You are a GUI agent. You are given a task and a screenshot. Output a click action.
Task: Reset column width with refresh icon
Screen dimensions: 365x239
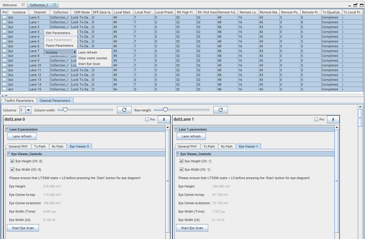tap(124, 110)
